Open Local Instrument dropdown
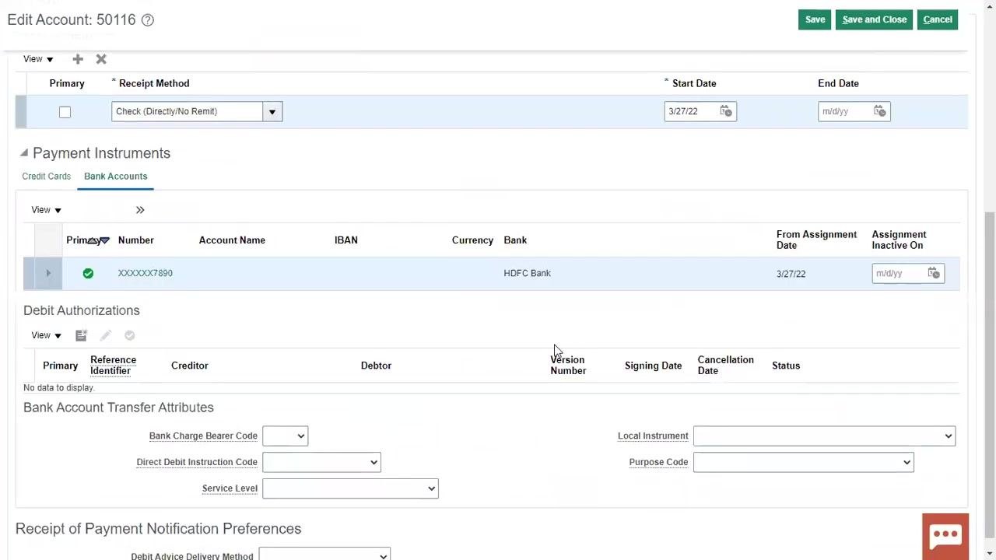This screenshot has width=996, height=560. (x=824, y=436)
